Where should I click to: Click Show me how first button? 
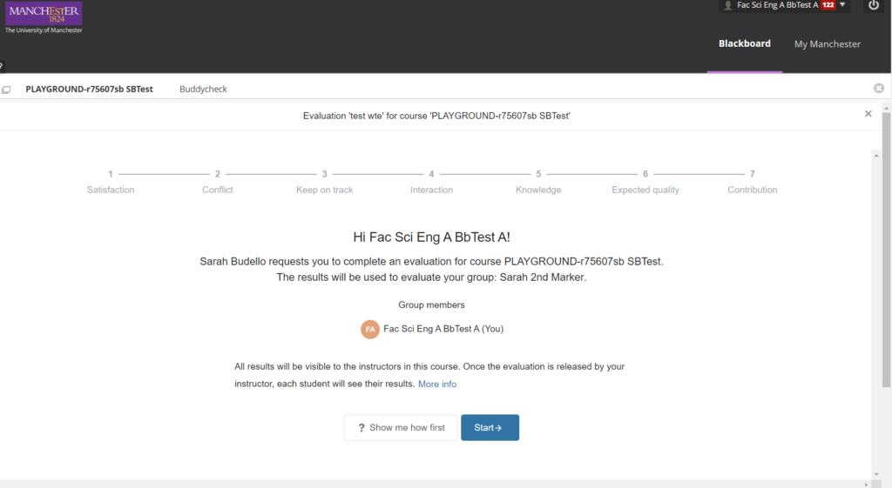tap(401, 427)
